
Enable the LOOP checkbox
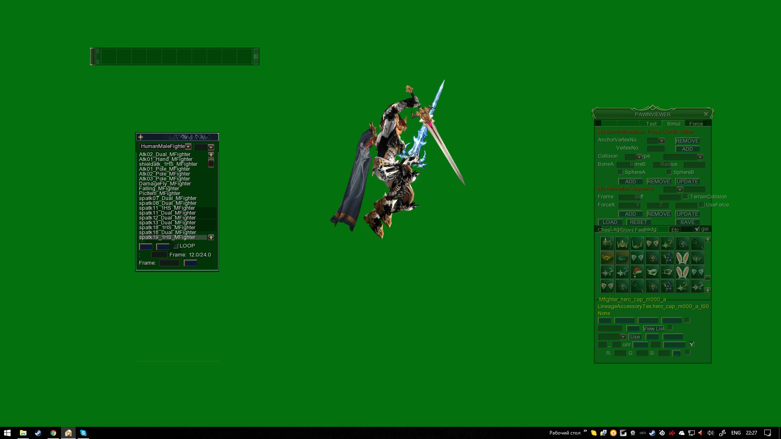coord(176,246)
